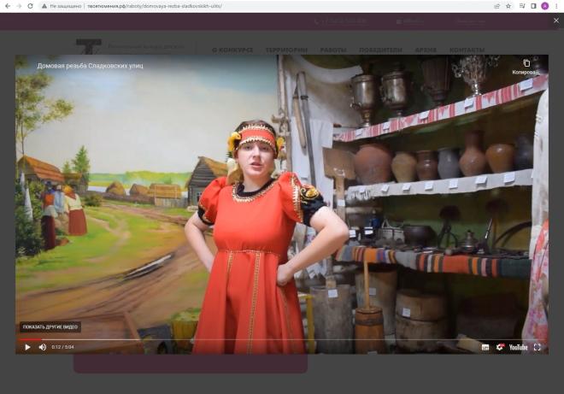The height and width of the screenshot is (394, 564).
Task: Enter fullscreen video mode
Action: (x=538, y=347)
